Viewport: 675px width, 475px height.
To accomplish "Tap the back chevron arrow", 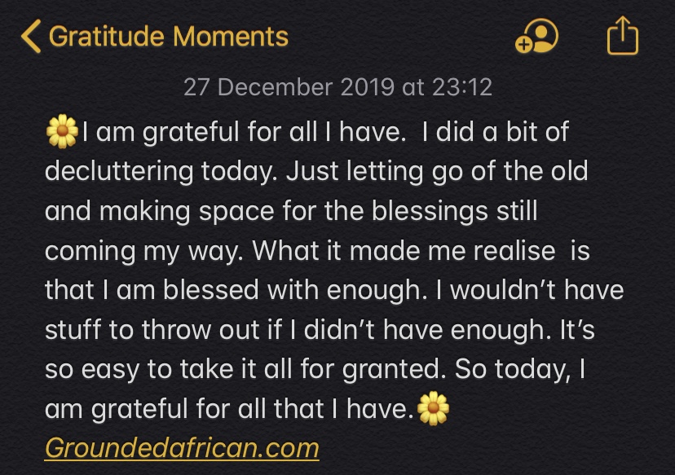I will [31, 37].
